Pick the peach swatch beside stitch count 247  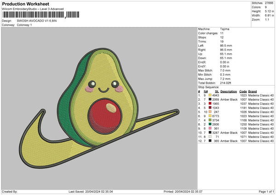pos(210,112)
